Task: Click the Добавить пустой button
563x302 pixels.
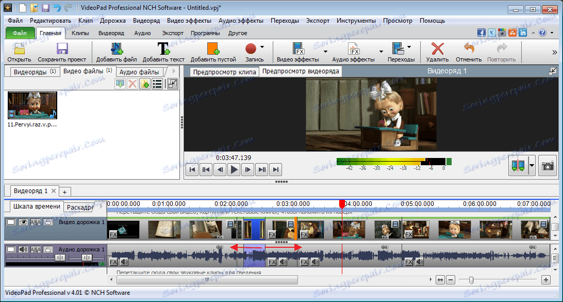Action: 213,52
